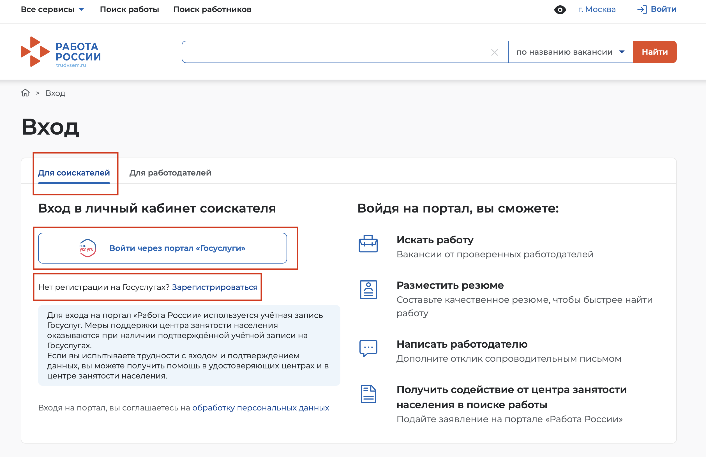This screenshot has height=457, width=706.
Task: Click the Искать работу heading
Action: [x=435, y=240]
